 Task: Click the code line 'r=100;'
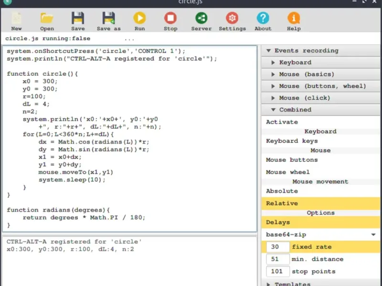(34, 96)
